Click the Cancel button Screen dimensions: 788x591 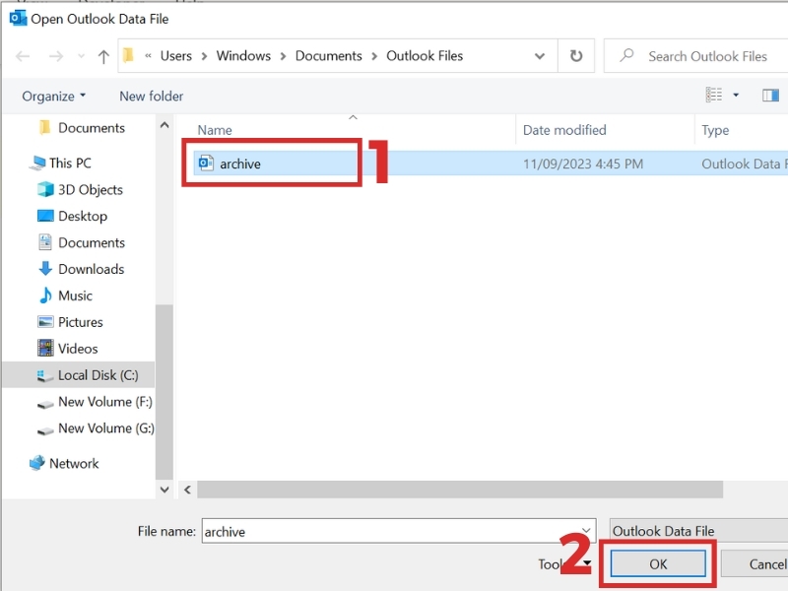tap(755, 563)
